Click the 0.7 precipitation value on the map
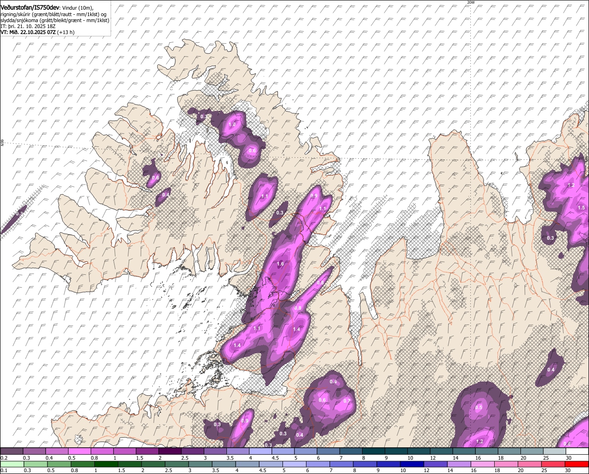 coord(346,401)
